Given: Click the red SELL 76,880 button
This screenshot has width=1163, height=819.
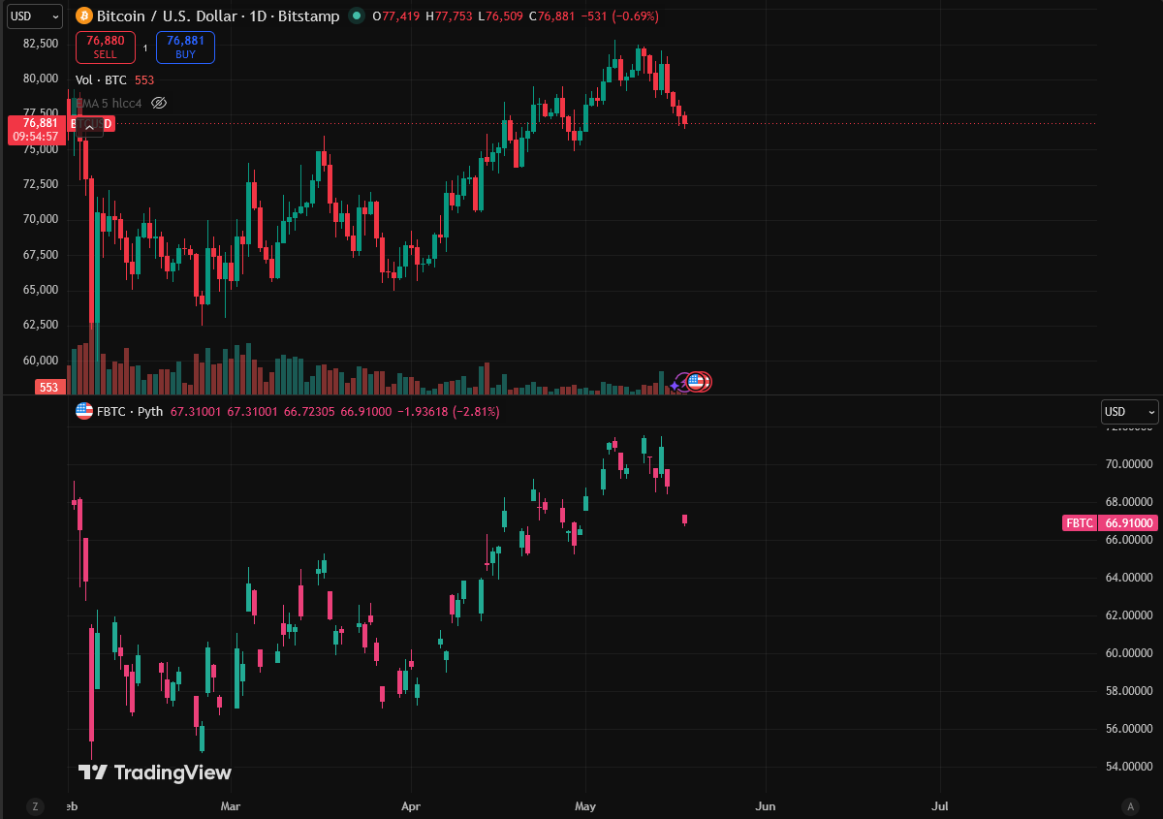Looking at the screenshot, I should tap(105, 47).
